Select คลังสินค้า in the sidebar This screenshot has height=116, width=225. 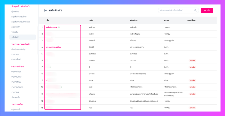[x=15, y=37]
